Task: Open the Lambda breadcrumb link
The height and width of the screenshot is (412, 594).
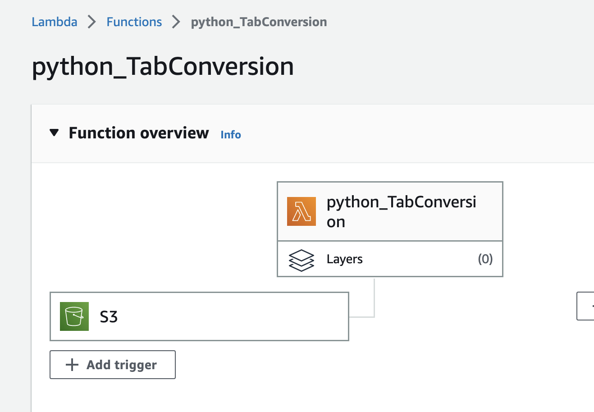Action: (55, 22)
